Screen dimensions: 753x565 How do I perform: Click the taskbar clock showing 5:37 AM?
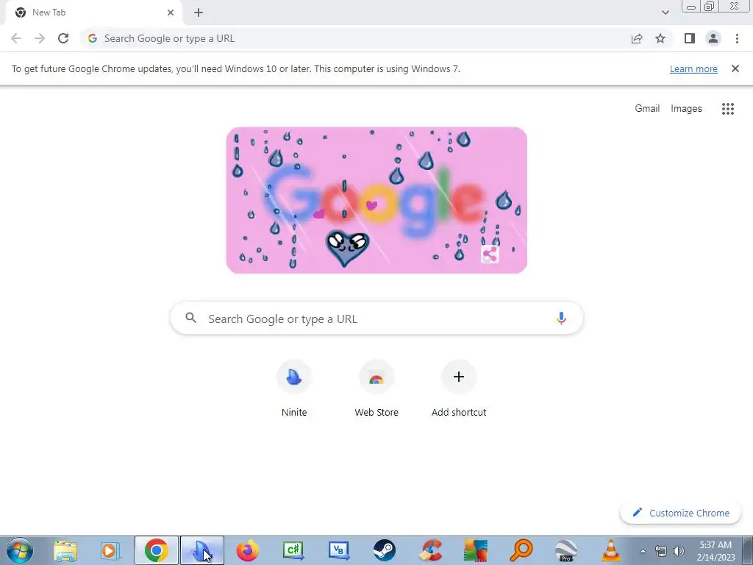[715, 551]
